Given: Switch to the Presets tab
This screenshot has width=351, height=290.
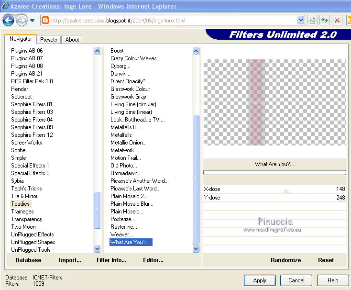Looking at the screenshot, I should pos(49,40).
